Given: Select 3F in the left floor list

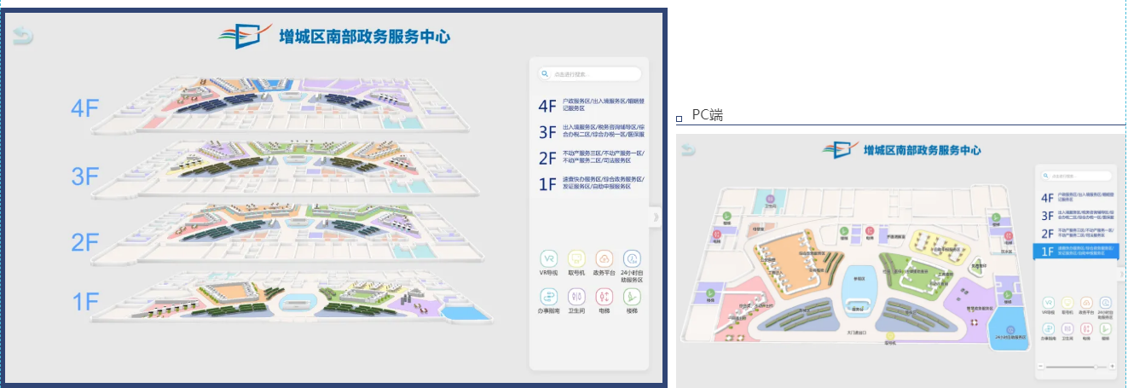Looking at the screenshot, I should click(x=590, y=131).
